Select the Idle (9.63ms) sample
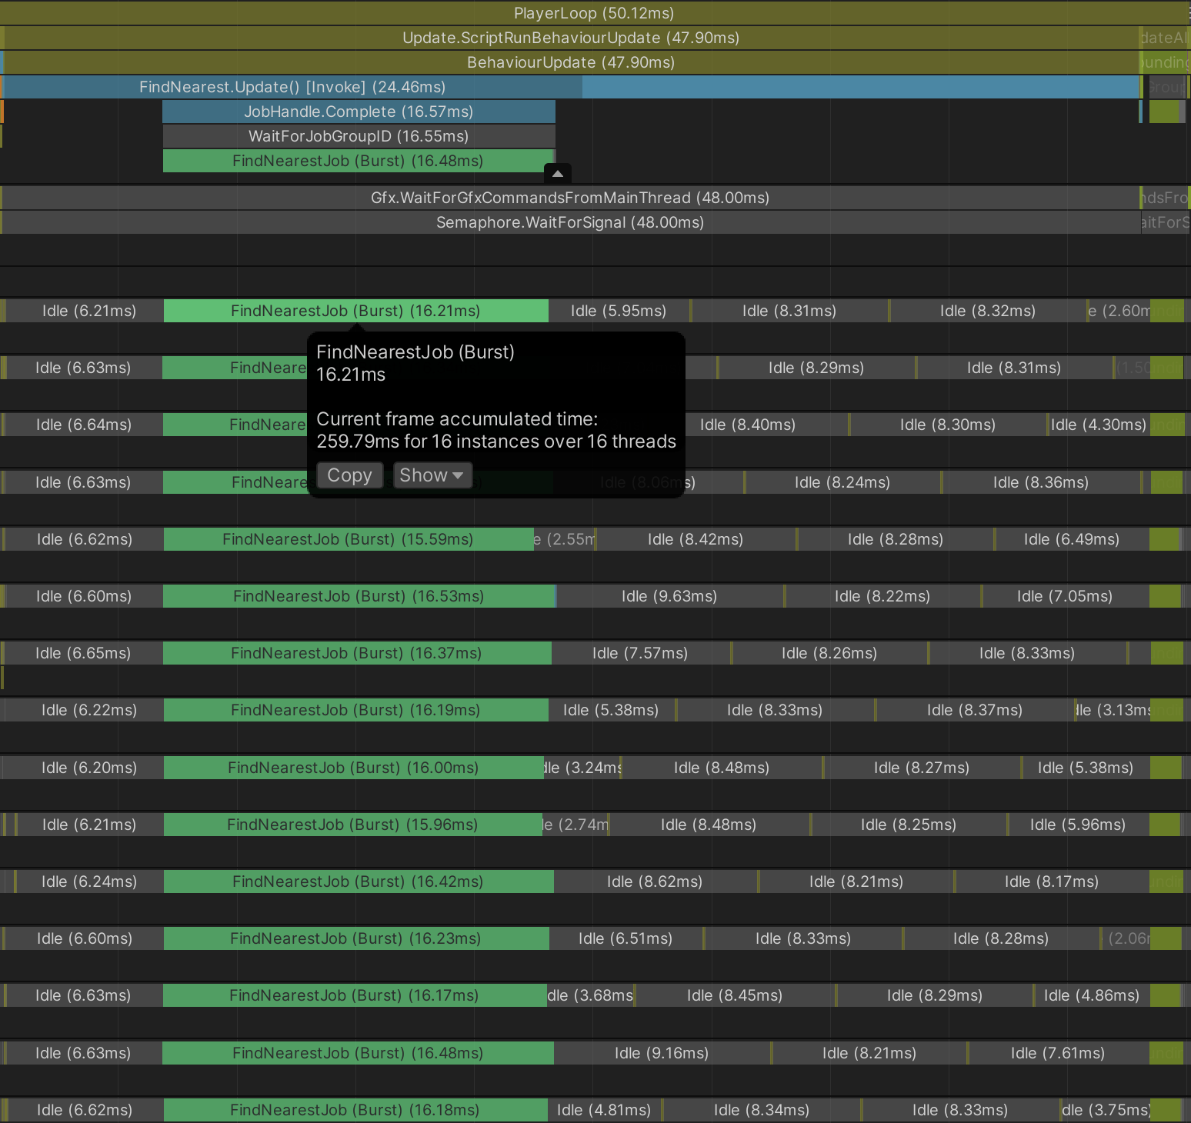The height and width of the screenshot is (1123, 1191). 669,596
